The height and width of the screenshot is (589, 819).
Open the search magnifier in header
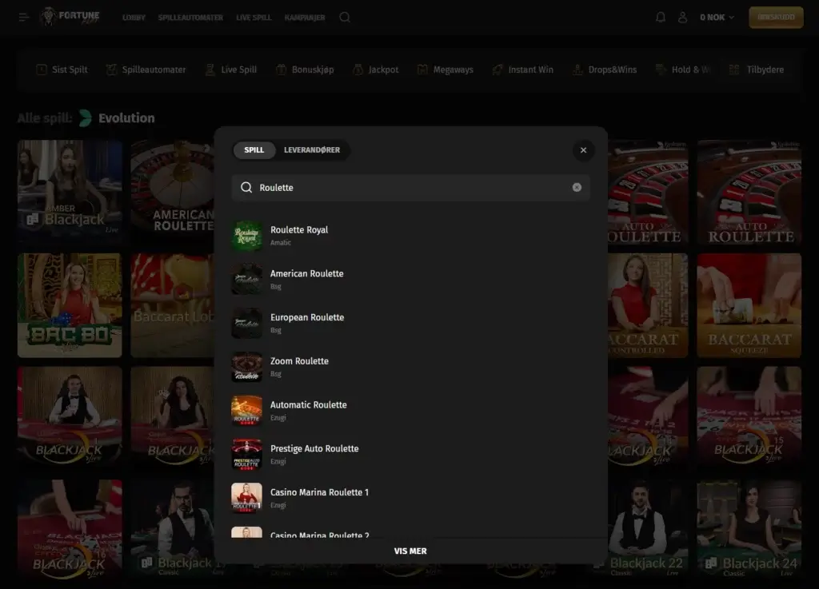[x=345, y=18]
